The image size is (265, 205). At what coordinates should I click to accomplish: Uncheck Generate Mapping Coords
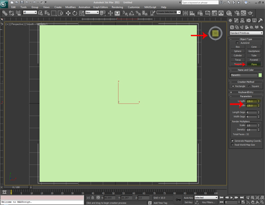click(233, 141)
